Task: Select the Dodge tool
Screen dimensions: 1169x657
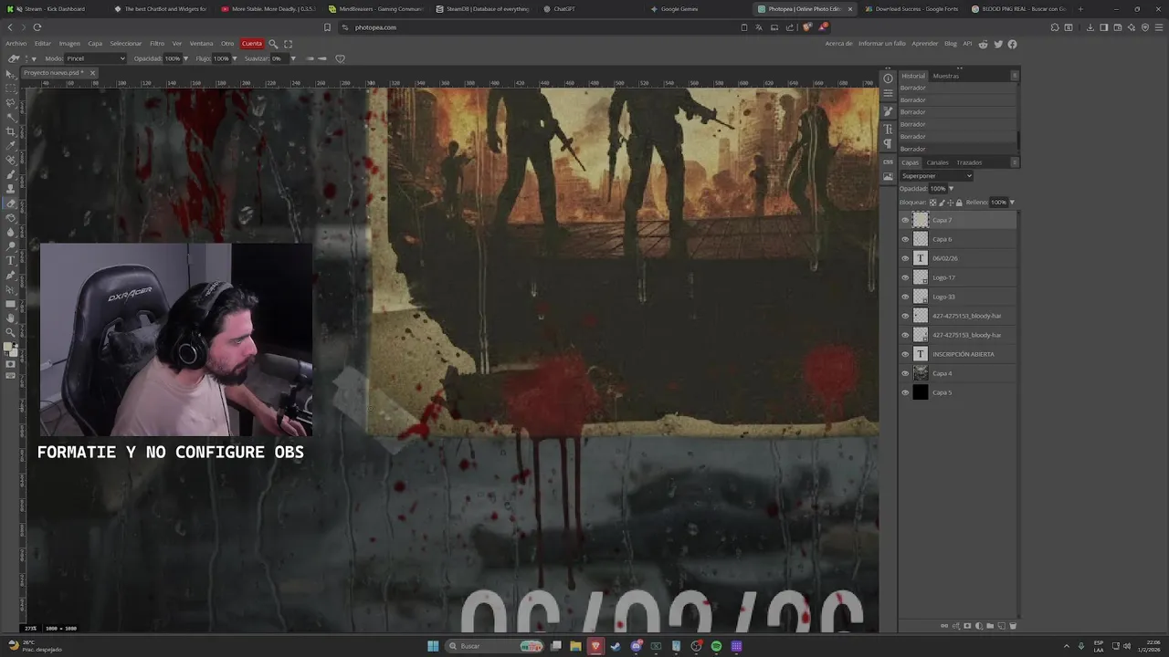Action: [11, 246]
